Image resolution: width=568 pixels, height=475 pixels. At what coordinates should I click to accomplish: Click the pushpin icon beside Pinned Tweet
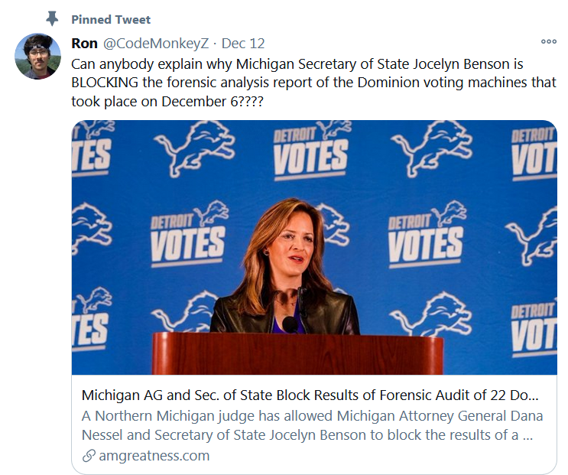click(x=52, y=18)
